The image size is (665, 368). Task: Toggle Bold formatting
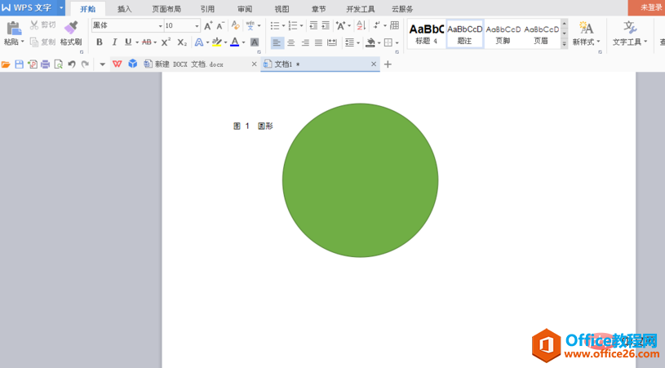click(100, 42)
